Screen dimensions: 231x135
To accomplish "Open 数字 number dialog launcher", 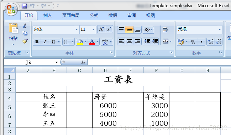I will pyautogui.click(x=221, y=52).
